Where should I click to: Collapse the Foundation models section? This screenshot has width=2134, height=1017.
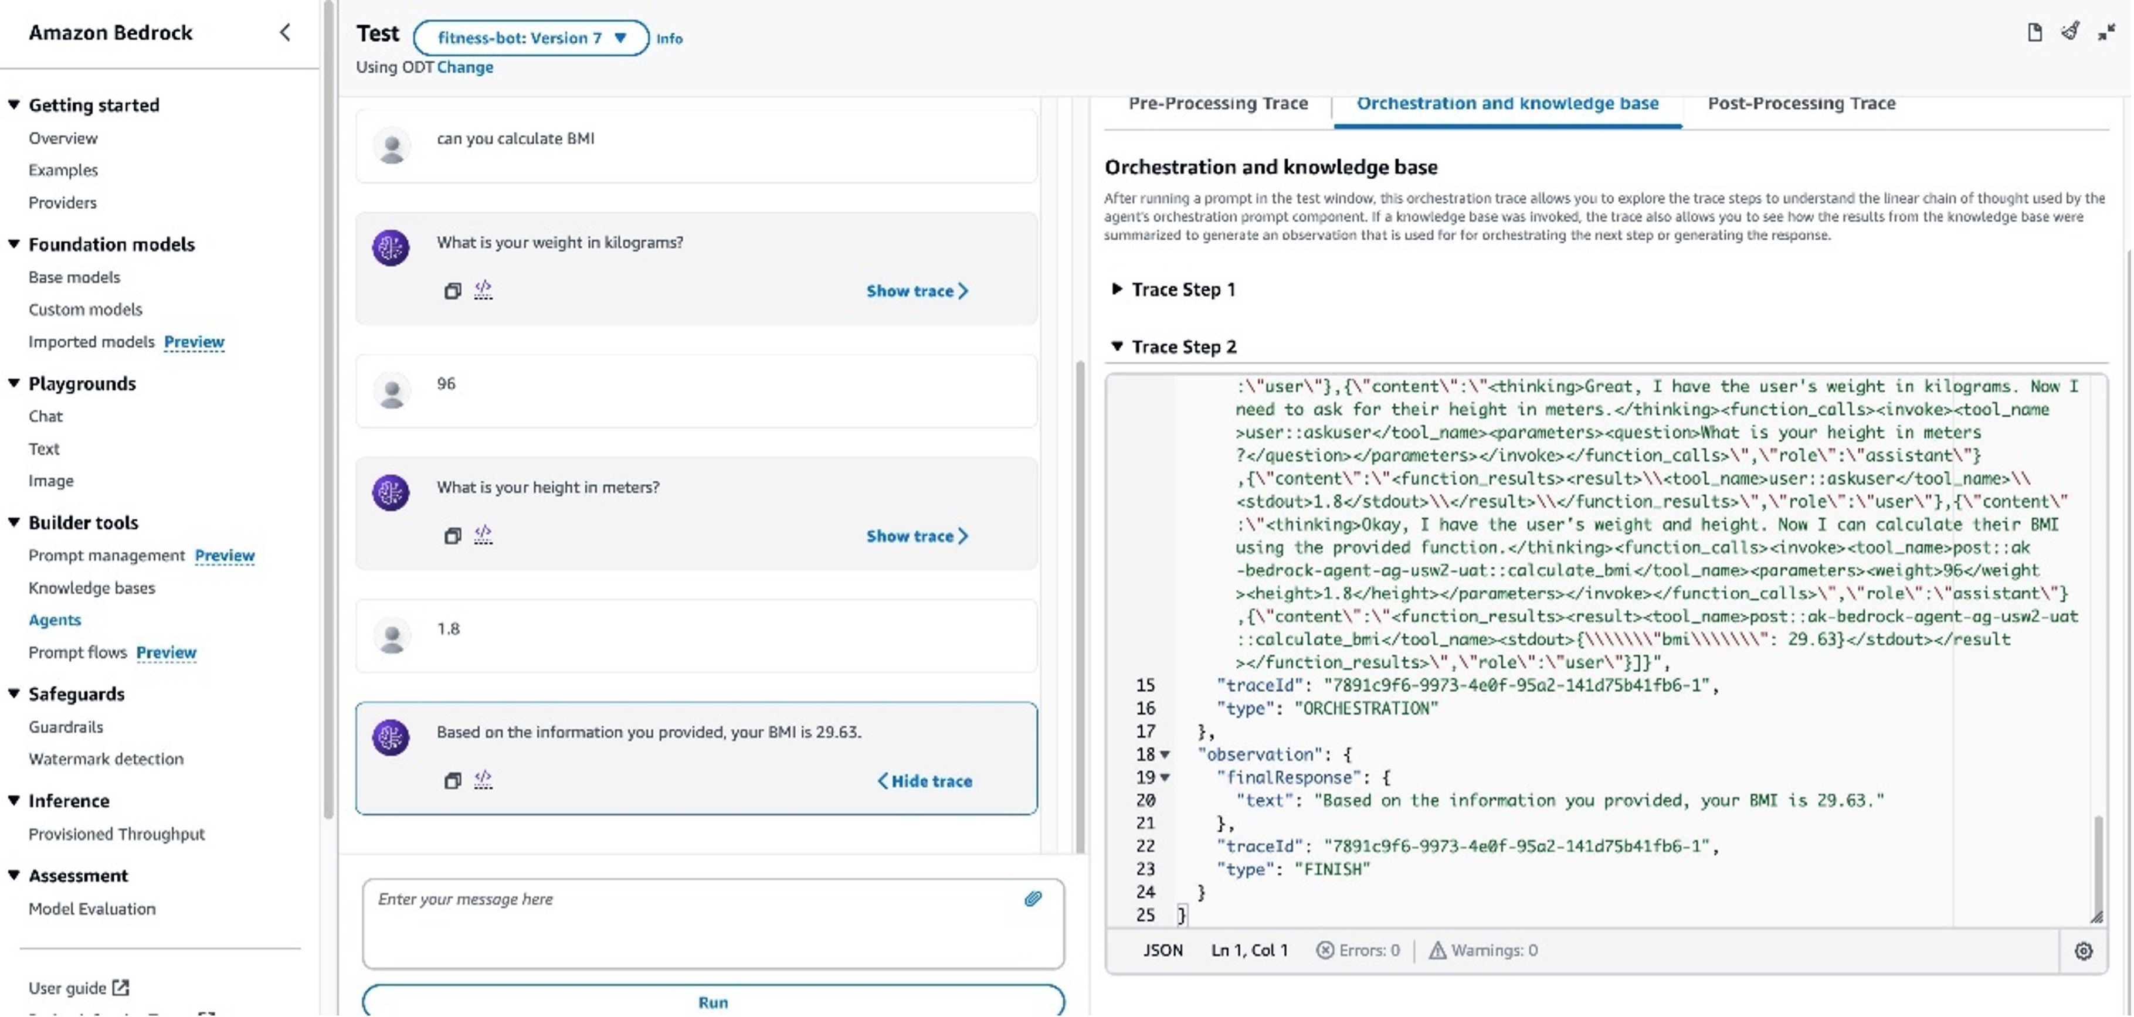pyautogui.click(x=14, y=243)
